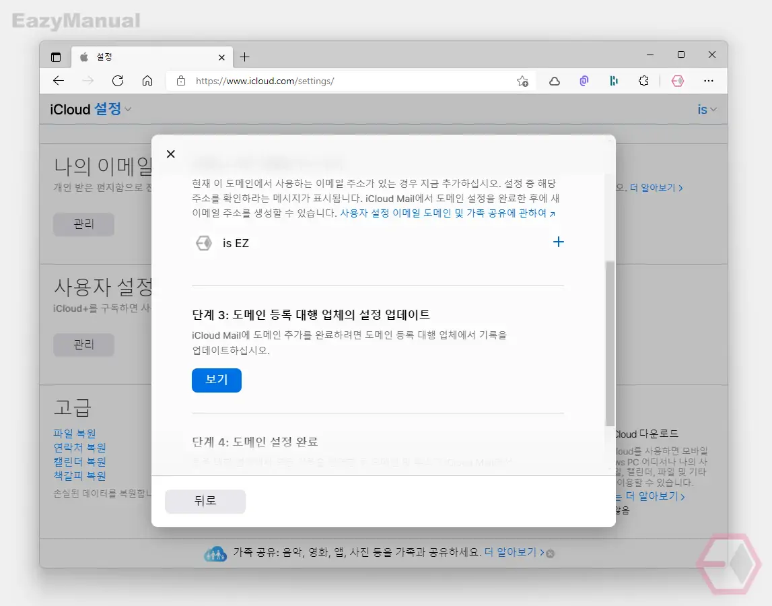Viewport: 772px width, 606px height.
Task: Click the Apple logo tab favicon
Action: coord(84,57)
